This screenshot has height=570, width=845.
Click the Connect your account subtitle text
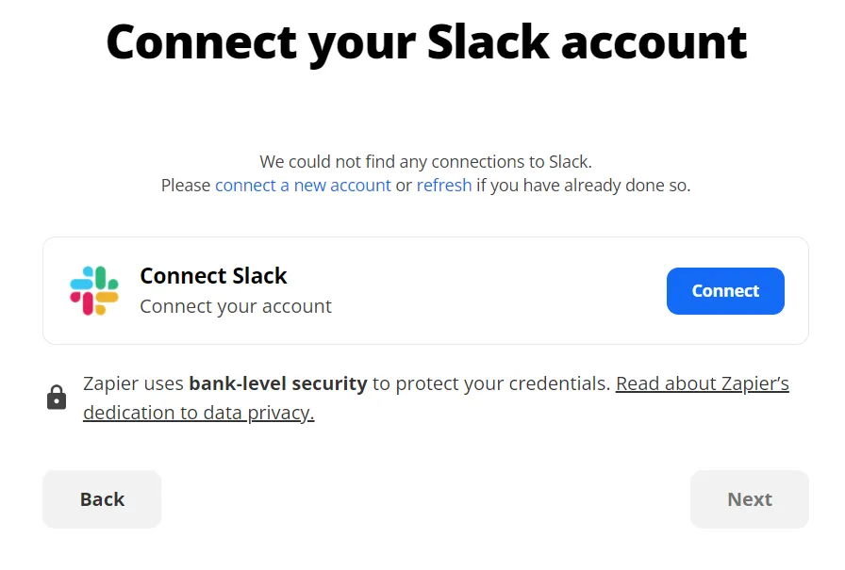point(236,306)
